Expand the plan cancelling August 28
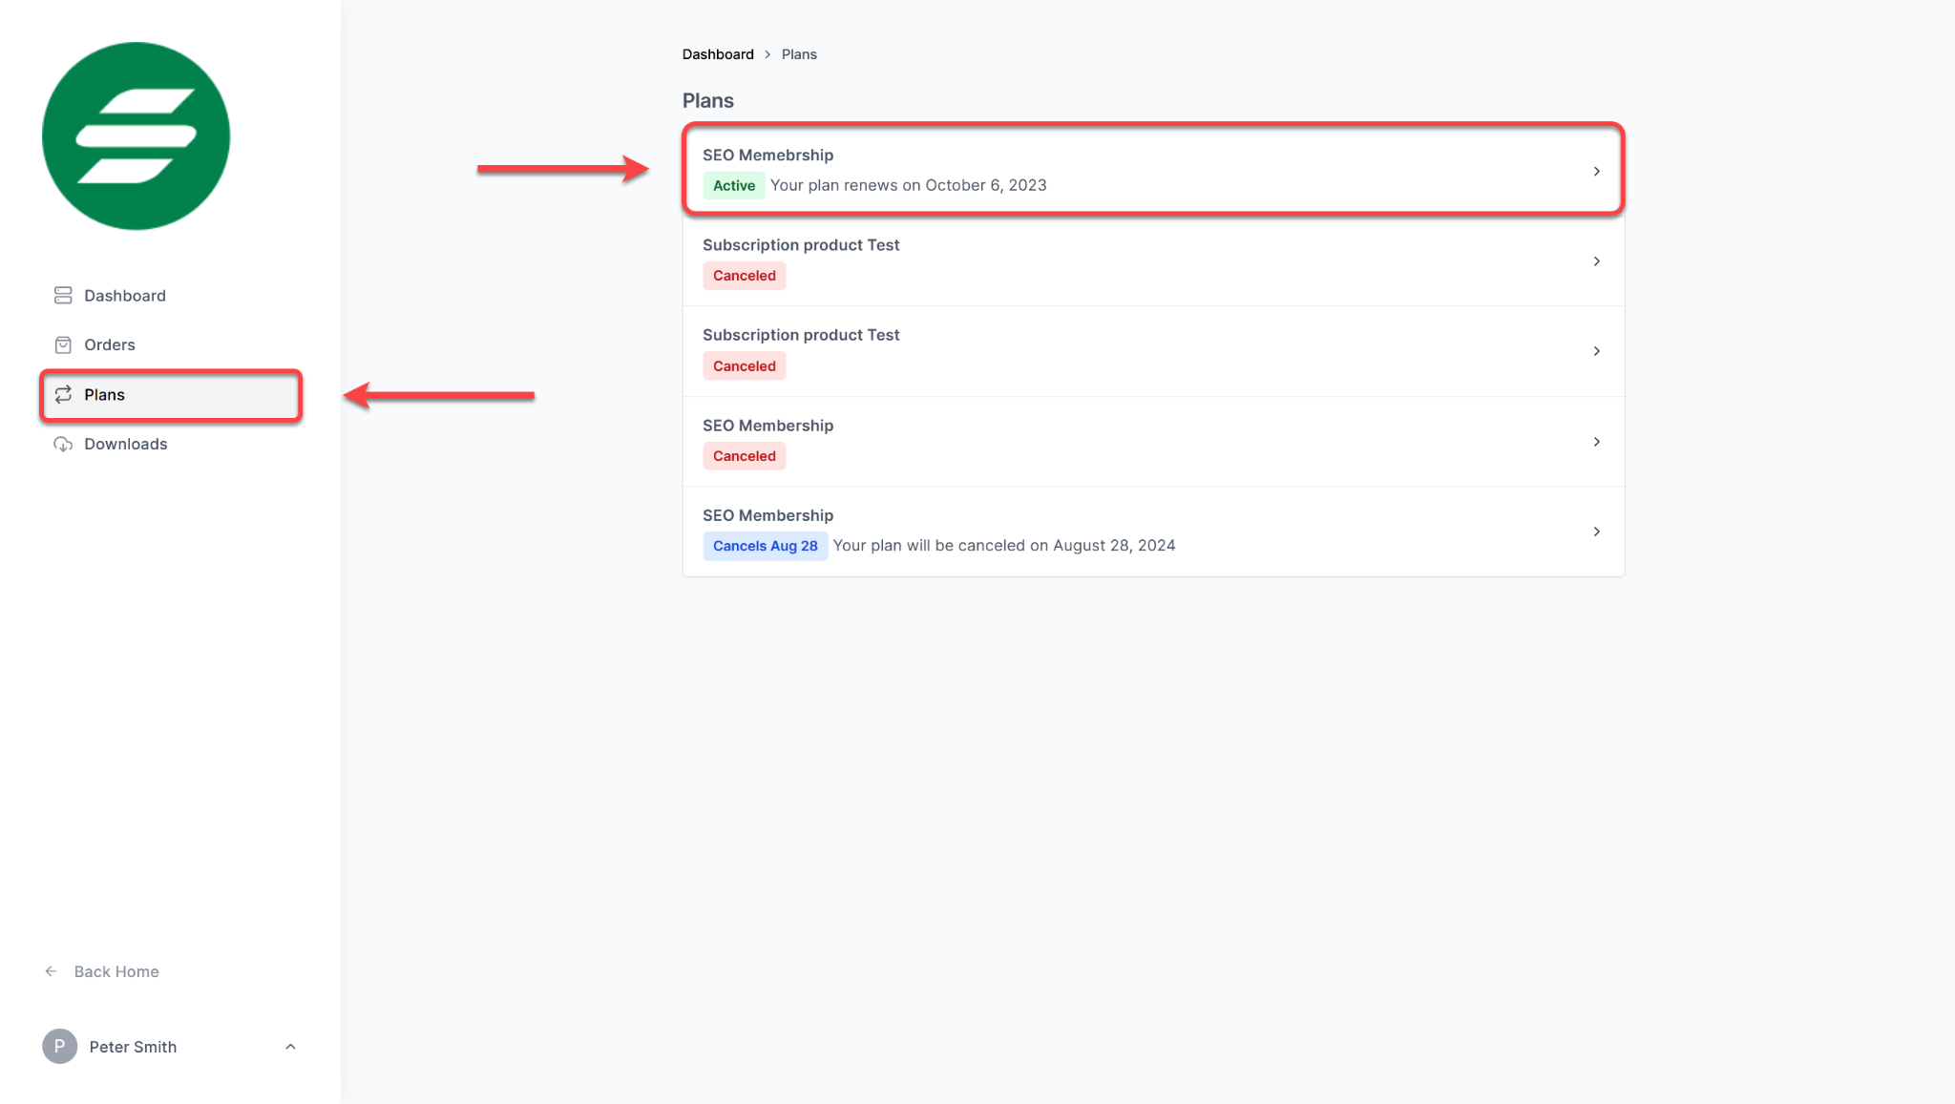Image resolution: width=1955 pixels, height=1104 pixels. click(1596, 531)
